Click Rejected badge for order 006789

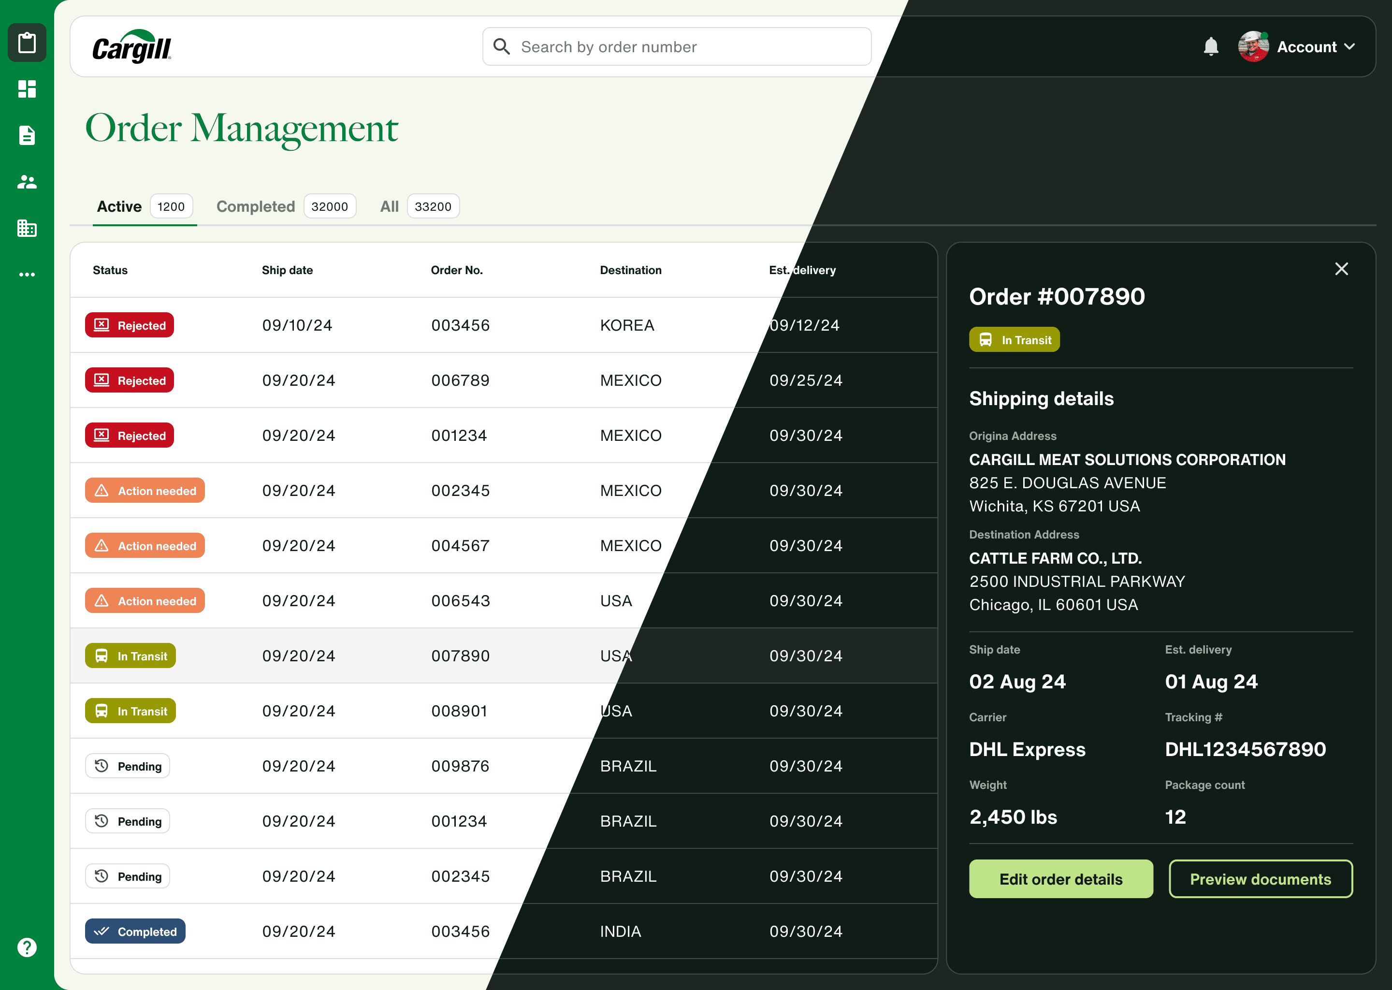tap(129, 380)
